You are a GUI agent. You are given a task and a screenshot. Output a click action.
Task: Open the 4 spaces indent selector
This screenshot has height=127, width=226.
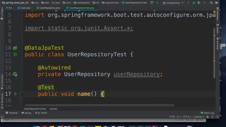(x=198, y=117)
